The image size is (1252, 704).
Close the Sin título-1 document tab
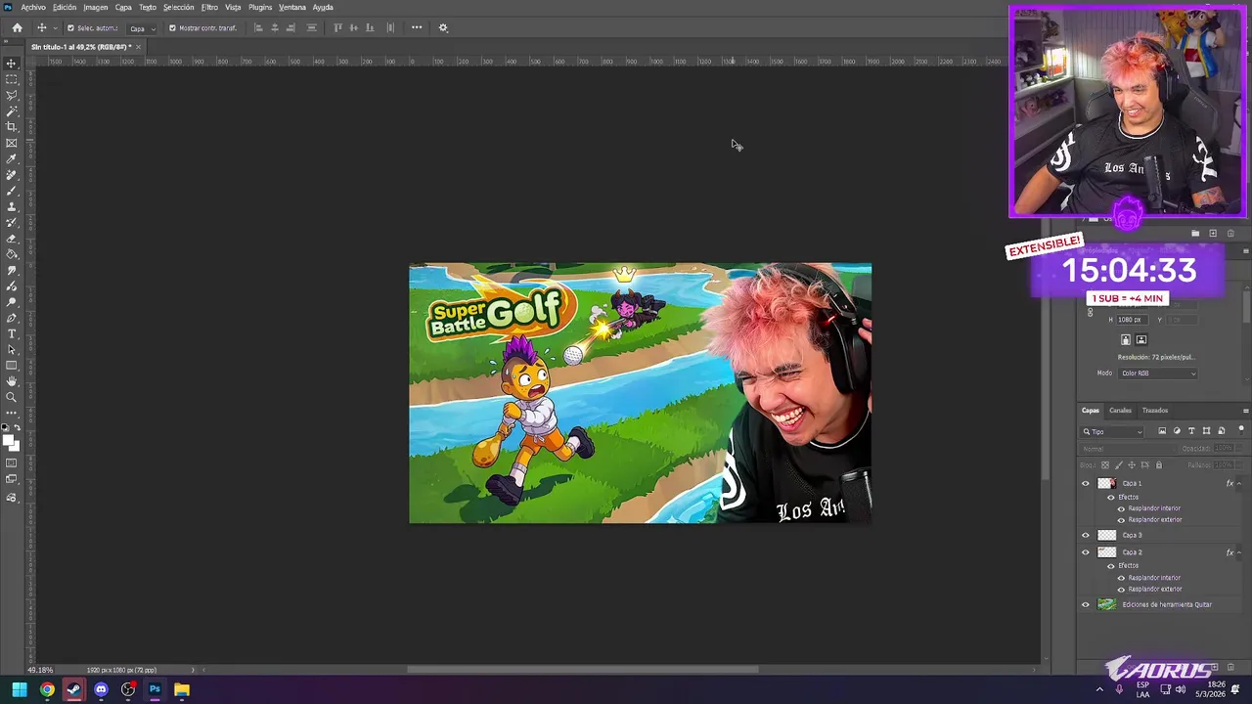click(138, 47)
